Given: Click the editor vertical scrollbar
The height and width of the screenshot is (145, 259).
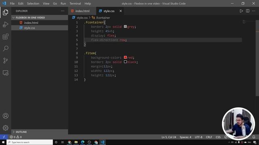Looking at the screenshot, I should tap(257, 58).
